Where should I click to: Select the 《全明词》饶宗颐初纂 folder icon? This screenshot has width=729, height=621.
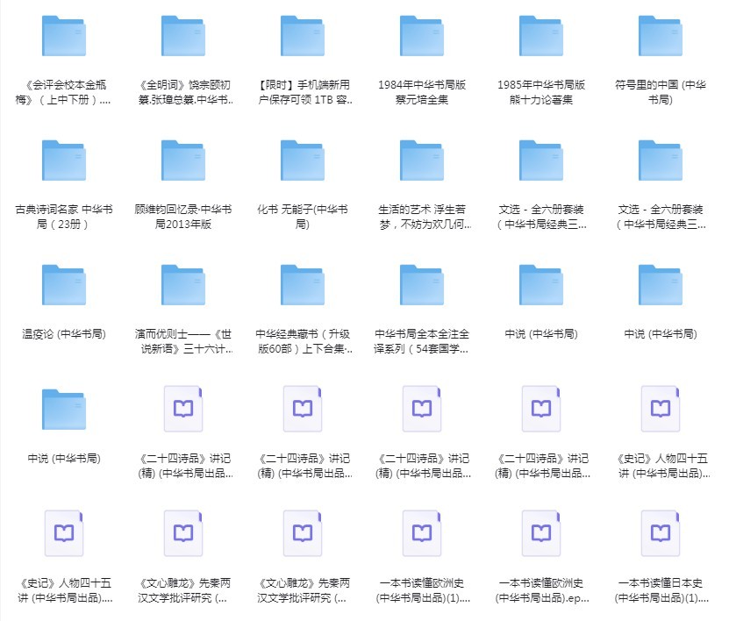(183, 36)
